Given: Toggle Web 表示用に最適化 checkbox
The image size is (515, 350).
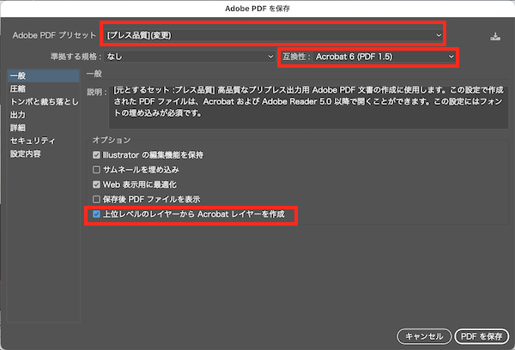Looking at the screenshot, I should pyautogui.click(x=96, y=184).
